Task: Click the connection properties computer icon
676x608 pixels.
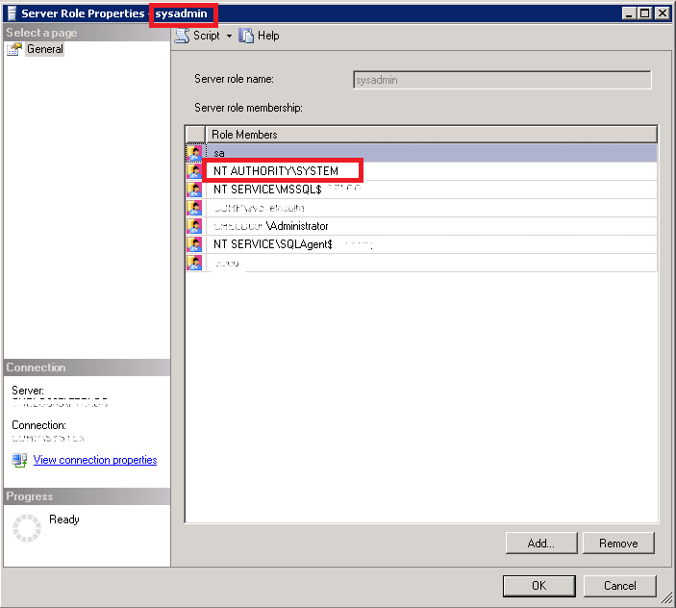Action: pyautogui.click(x=19, y=460)
